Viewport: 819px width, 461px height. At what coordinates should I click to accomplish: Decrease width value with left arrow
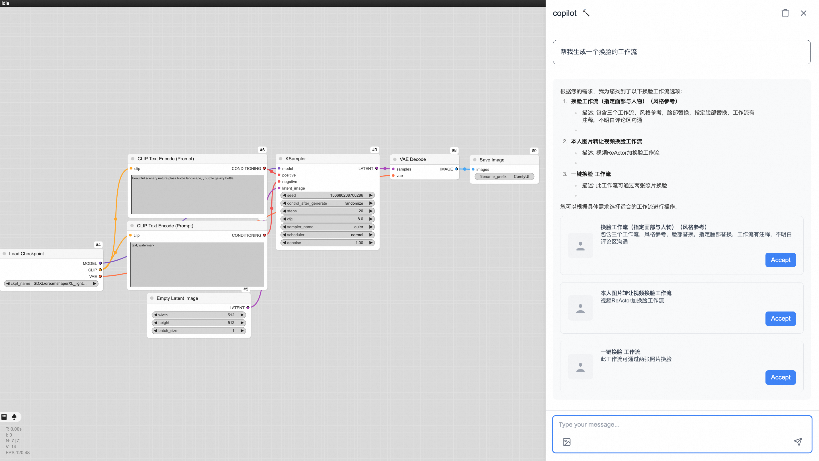point(156,315)
